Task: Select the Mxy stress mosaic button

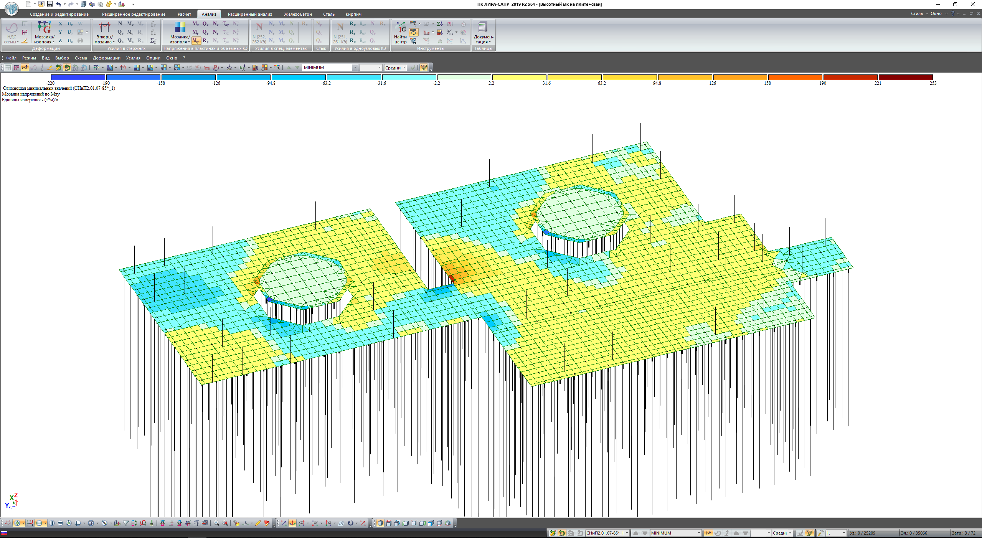Action: click(x=196, y=41)
